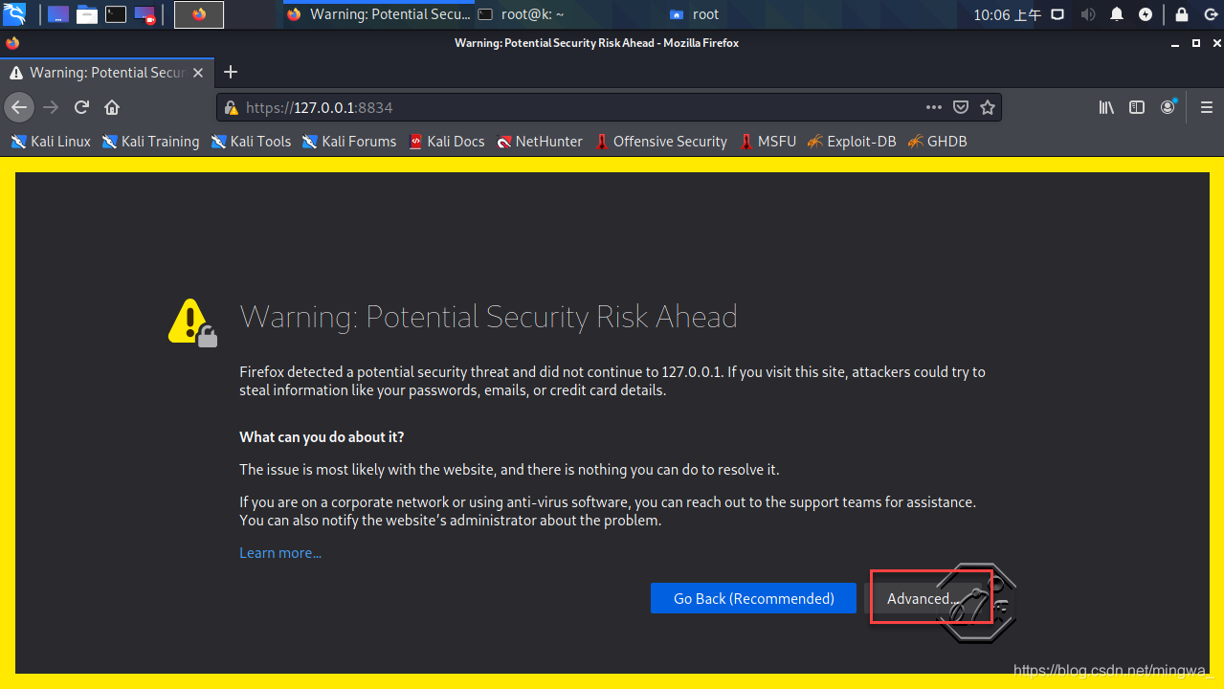Open the notifications bell icon
The height and width of the screenshot is (689, 1224).
[x=1117, y=14]
